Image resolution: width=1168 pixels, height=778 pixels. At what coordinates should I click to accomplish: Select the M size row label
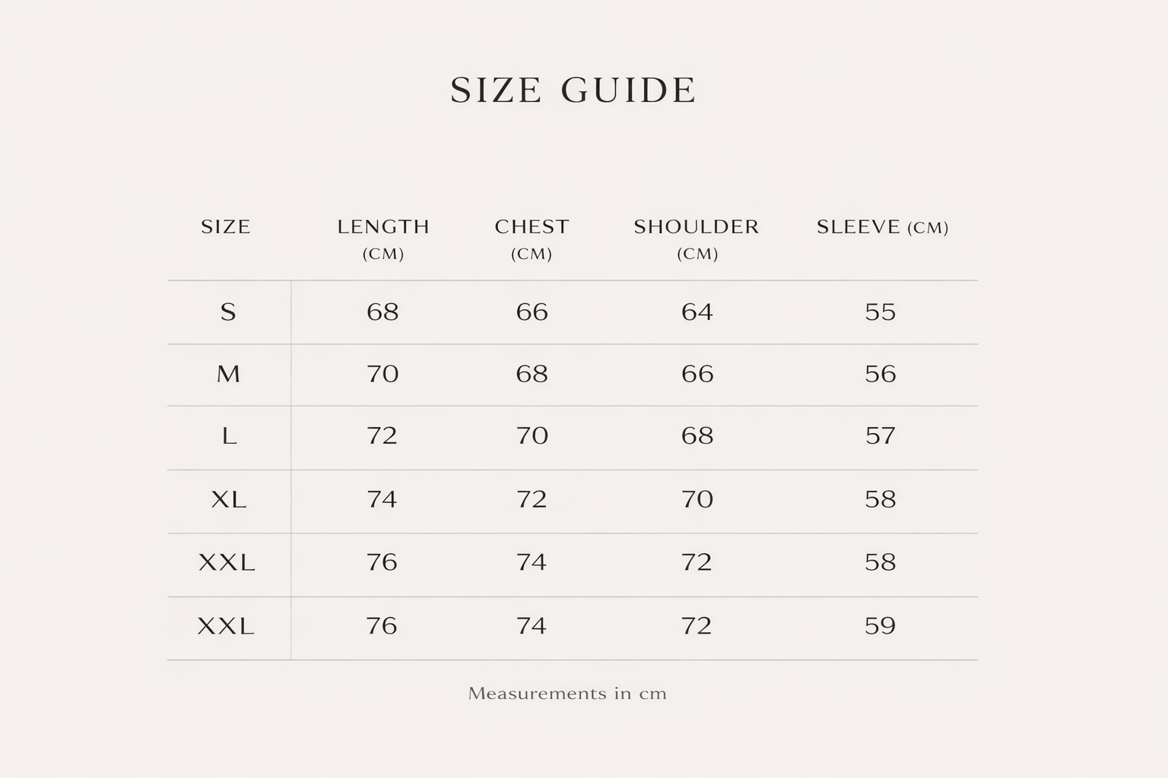228,374
